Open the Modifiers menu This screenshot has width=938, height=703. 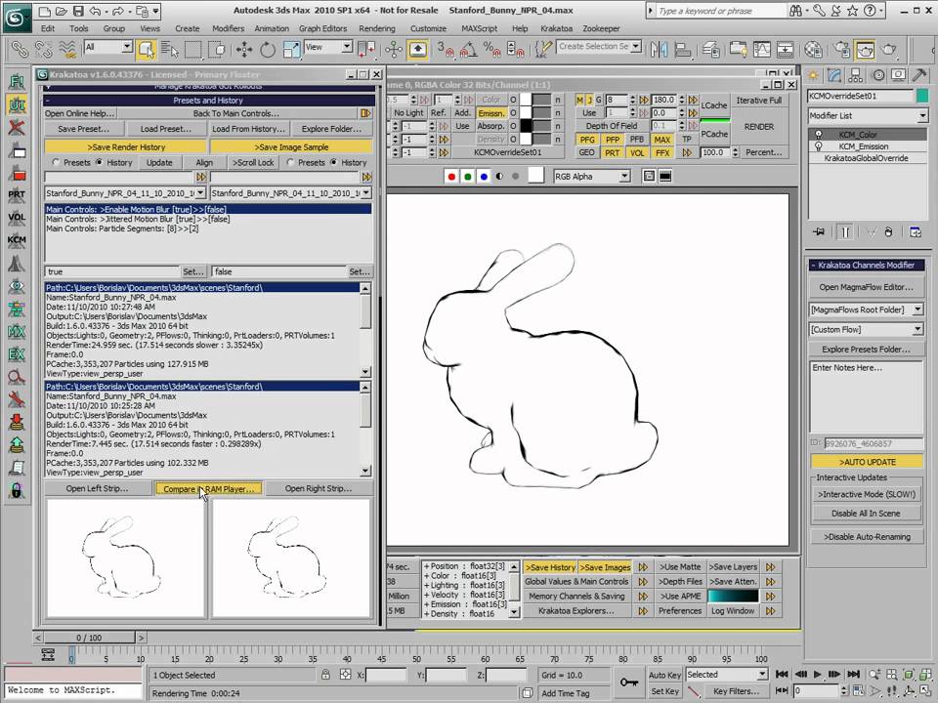228,28
